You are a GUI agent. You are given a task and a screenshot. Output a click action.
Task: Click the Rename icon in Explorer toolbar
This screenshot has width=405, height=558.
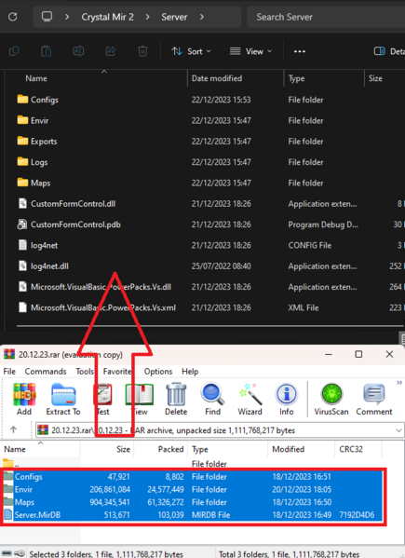(78, 51)
